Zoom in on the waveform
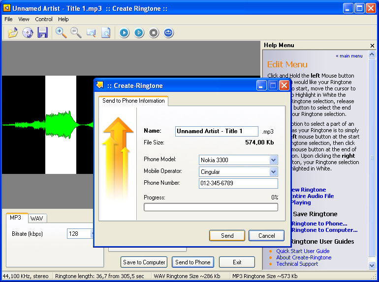This screenshot has width=379, height=282. [x=61, y=33]
